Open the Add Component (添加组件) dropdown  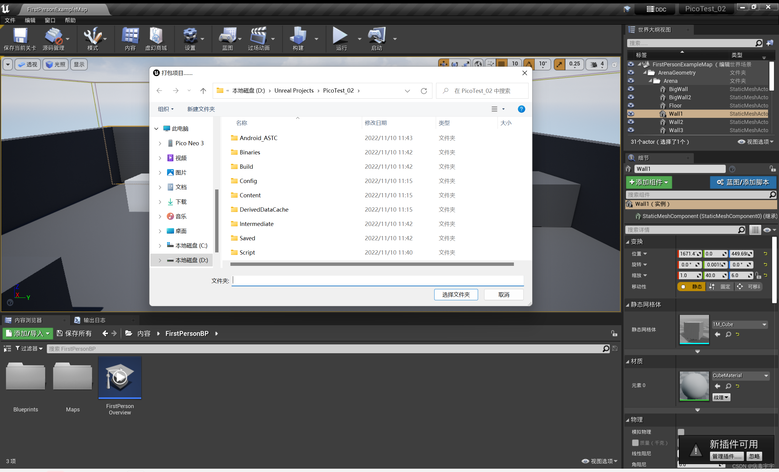click(x=649, y=182)
